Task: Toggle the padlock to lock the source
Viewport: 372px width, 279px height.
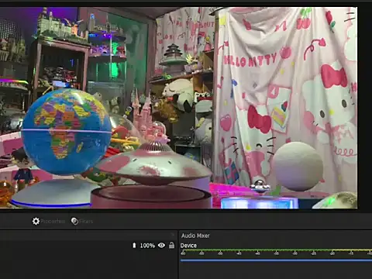Action: coord(171,245)
